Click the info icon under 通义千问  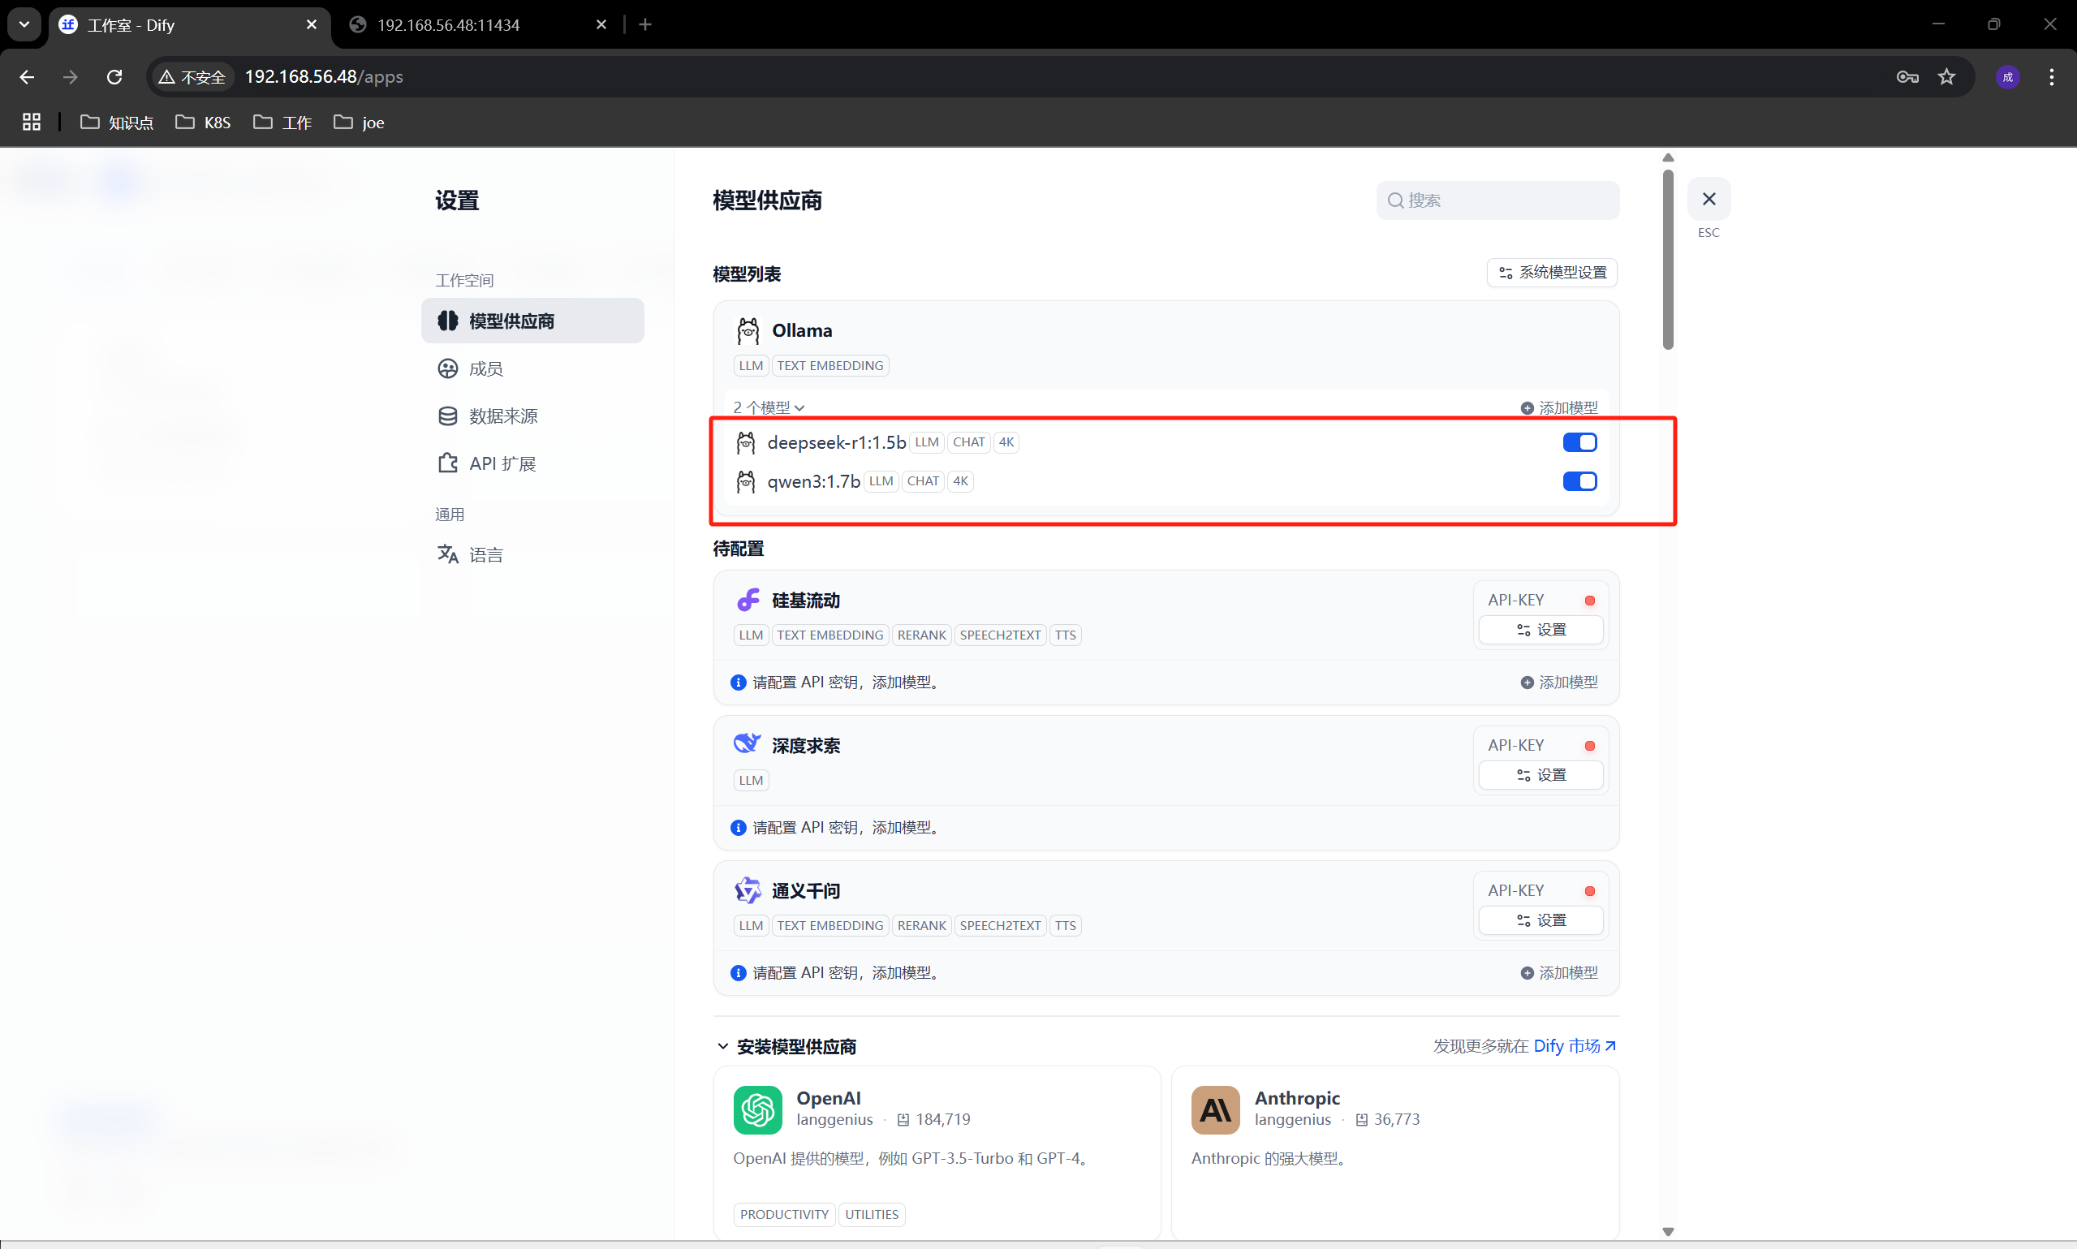coord(738,972)
